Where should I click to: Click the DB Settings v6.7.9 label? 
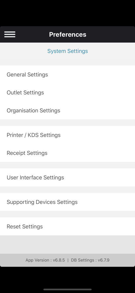[90, 260]
